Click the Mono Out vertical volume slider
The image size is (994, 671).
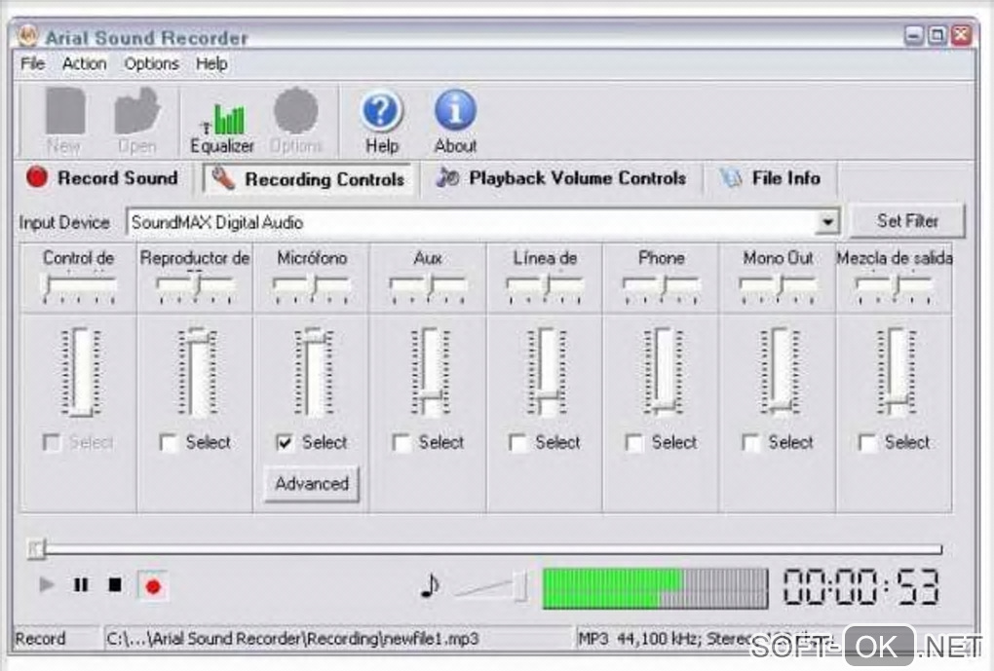pos(779,372)
